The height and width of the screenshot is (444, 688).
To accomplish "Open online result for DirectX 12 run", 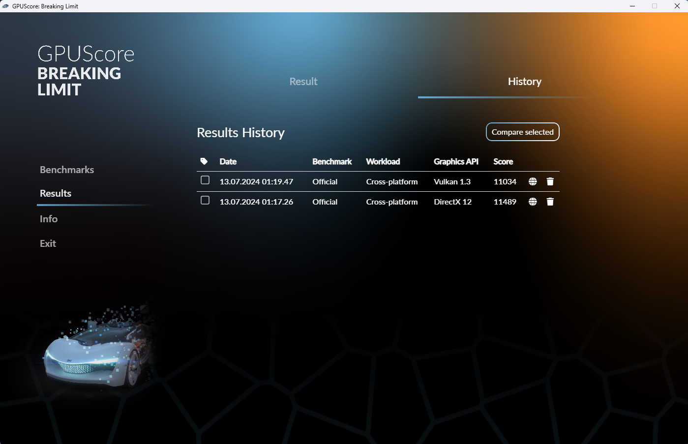I will click(x=533, y=202).
